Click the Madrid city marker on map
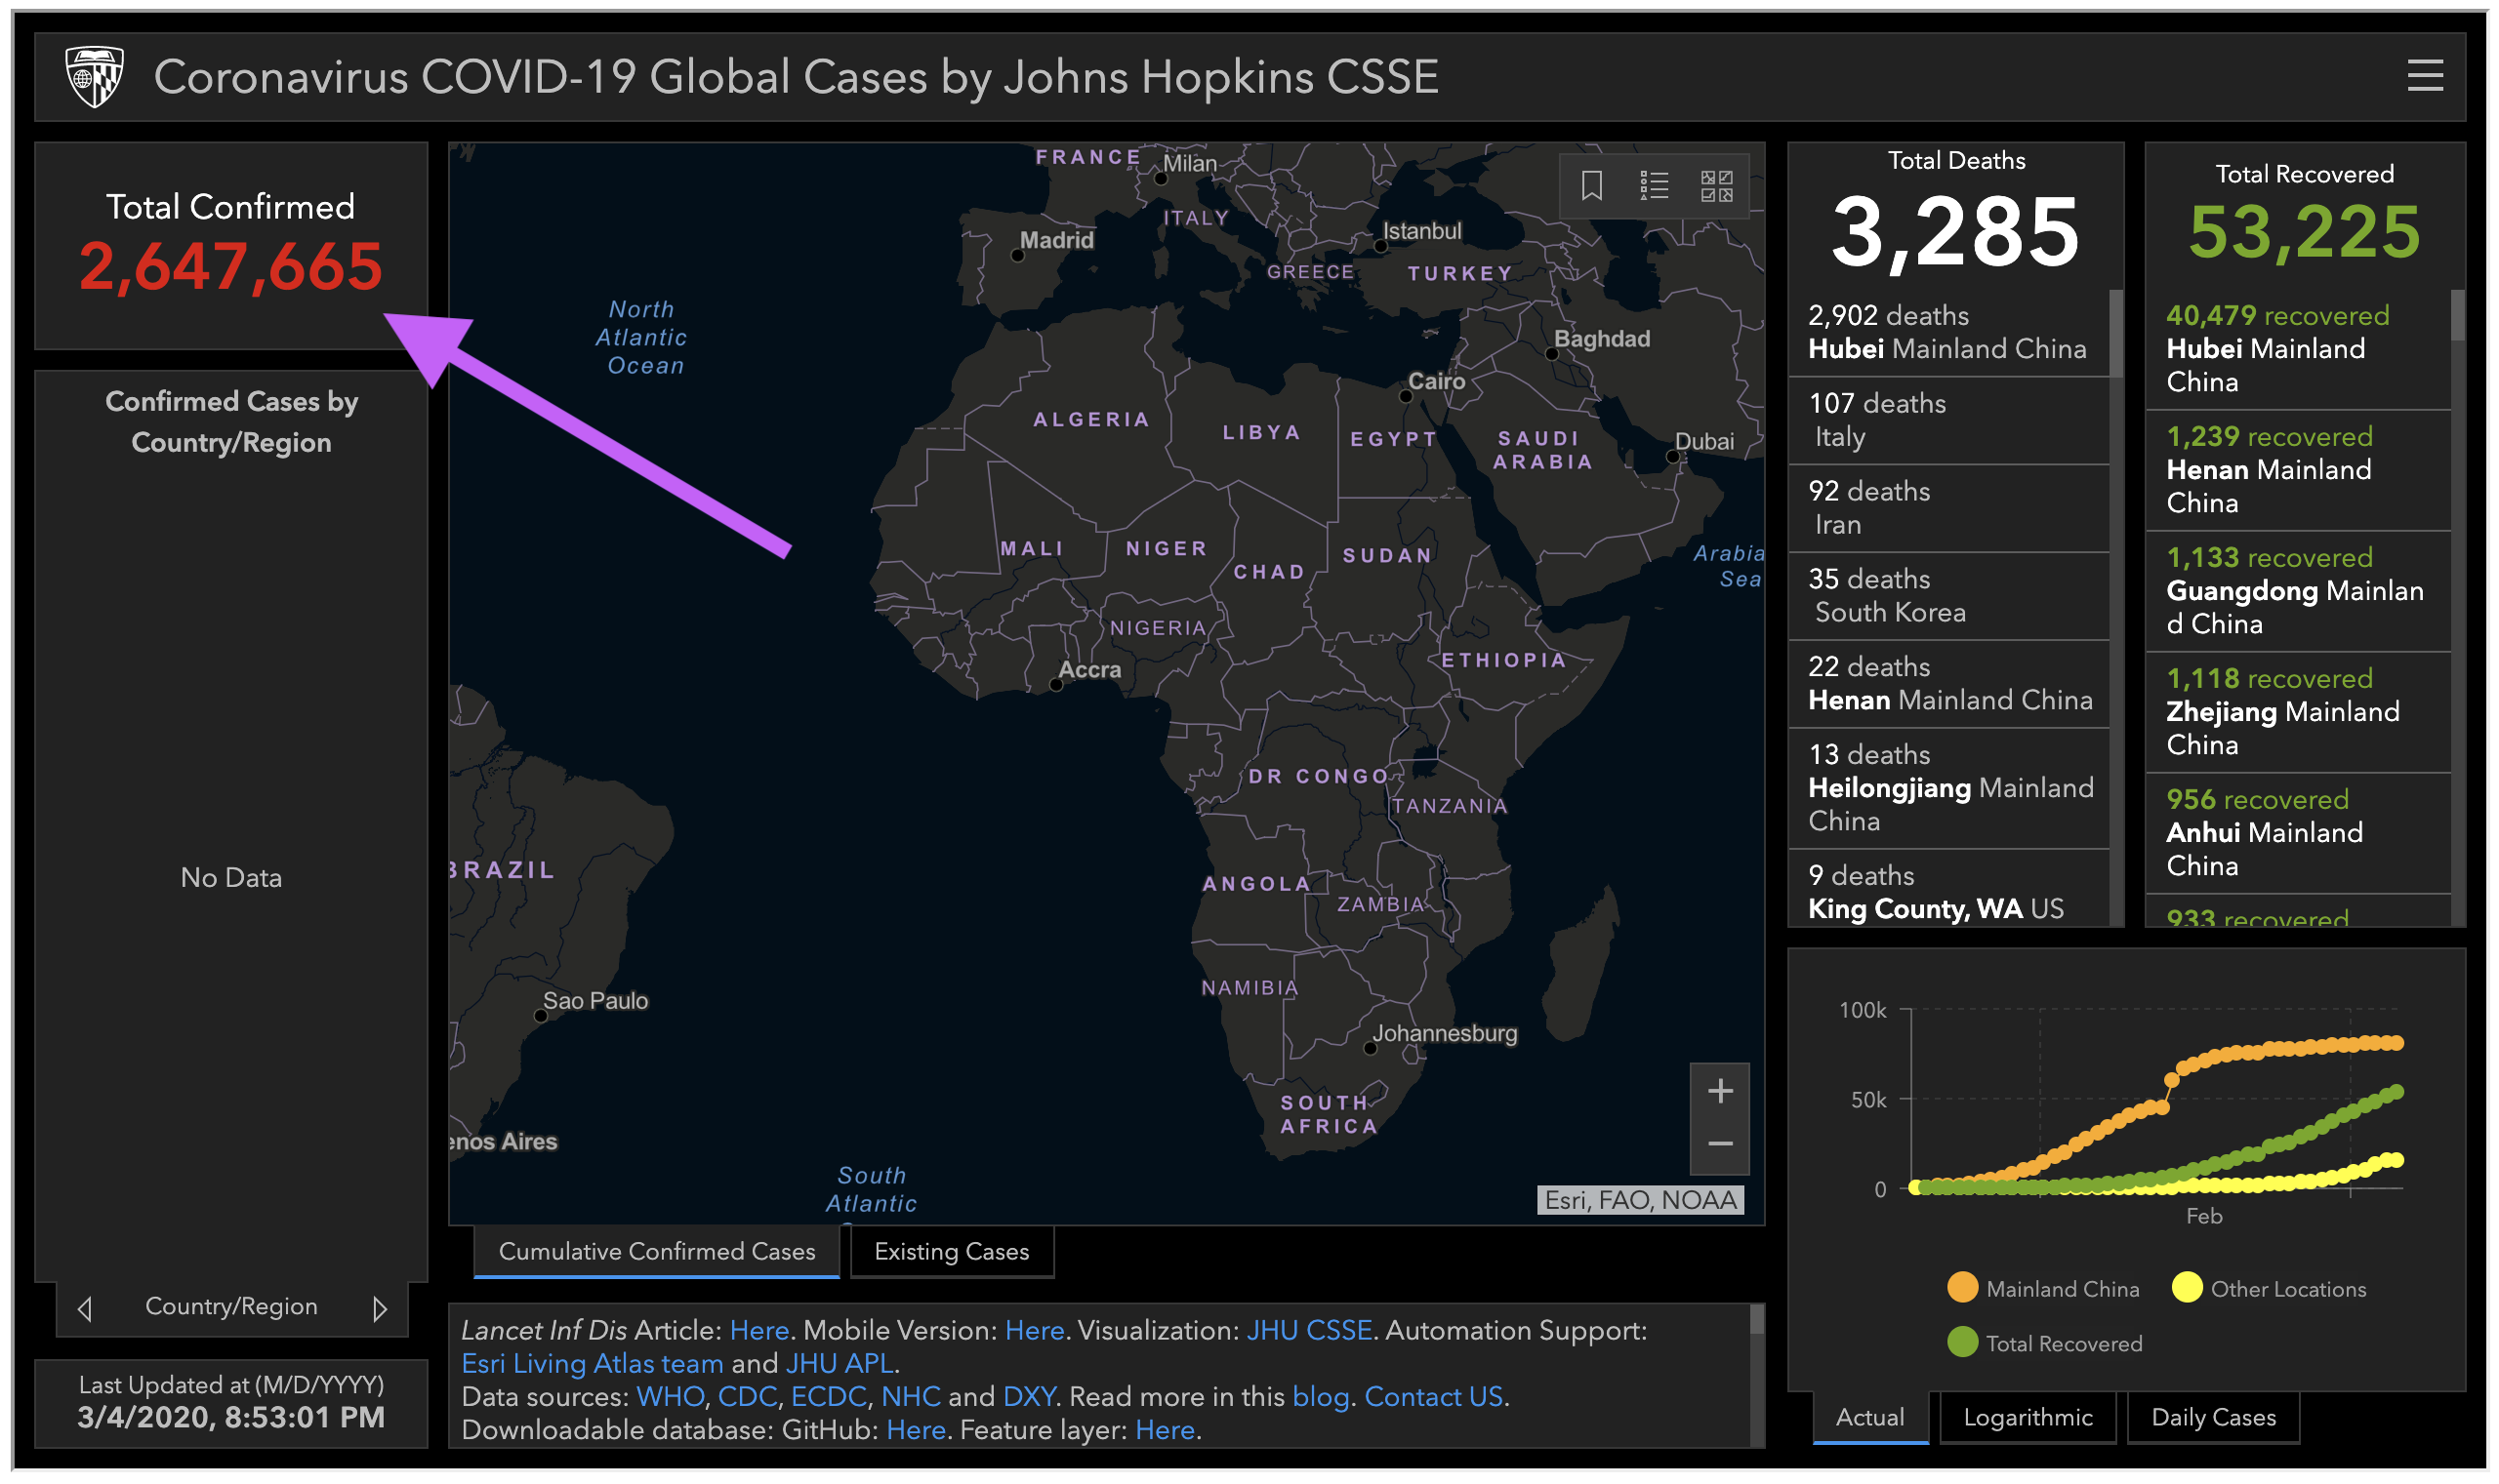Viewport: 2499px width, 1484px height. [1017, 256]
